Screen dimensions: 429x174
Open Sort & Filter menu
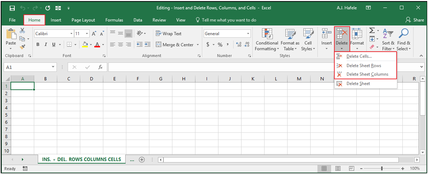[x=388, y=40]
